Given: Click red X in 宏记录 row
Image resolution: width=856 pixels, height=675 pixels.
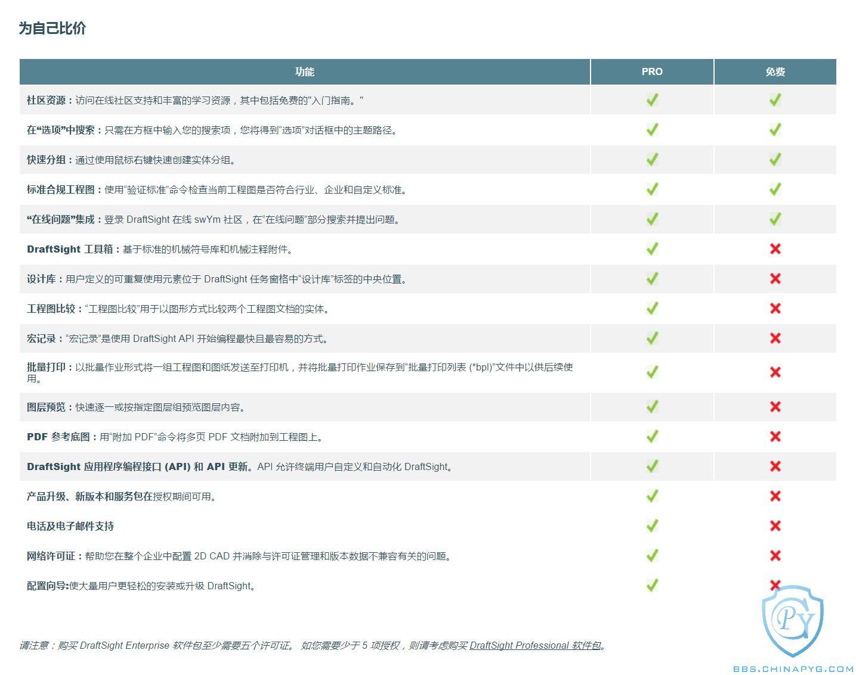Looking at the screenshot, I should coord(775,338).
